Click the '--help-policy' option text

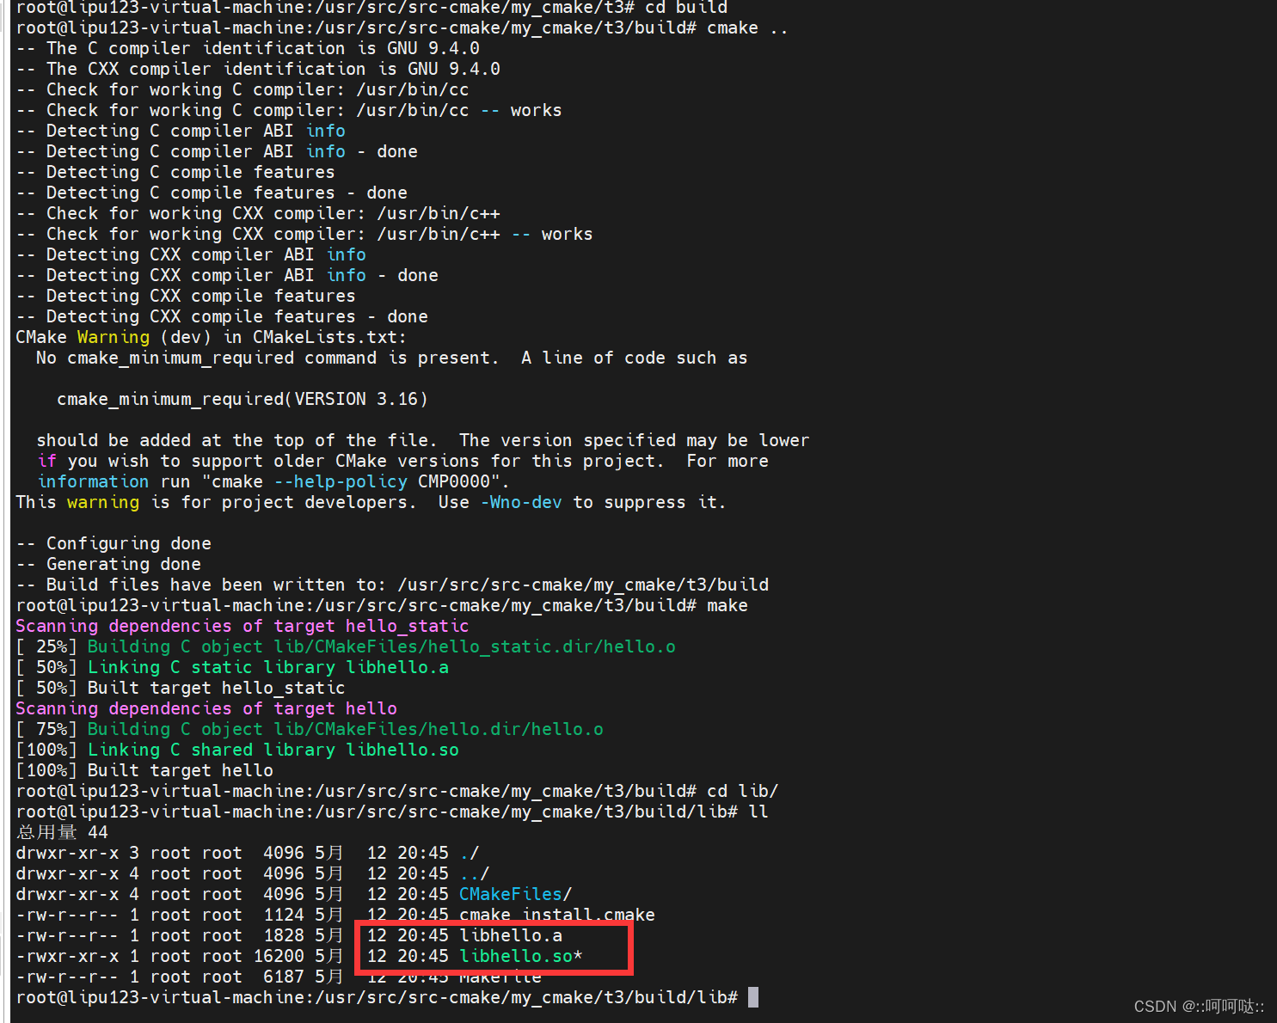[341, 481]
